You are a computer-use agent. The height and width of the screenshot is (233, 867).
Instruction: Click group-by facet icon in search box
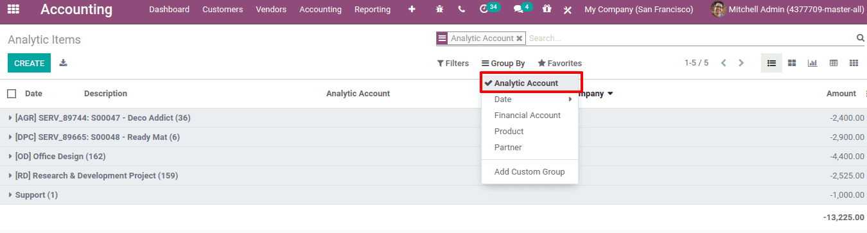point(442,39)
